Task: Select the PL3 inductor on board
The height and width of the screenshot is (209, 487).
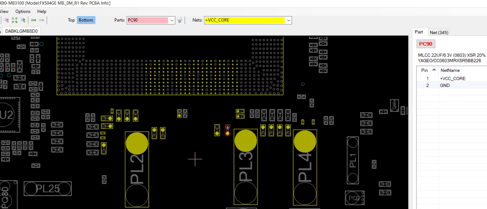Action: click(x=246, y=167)
